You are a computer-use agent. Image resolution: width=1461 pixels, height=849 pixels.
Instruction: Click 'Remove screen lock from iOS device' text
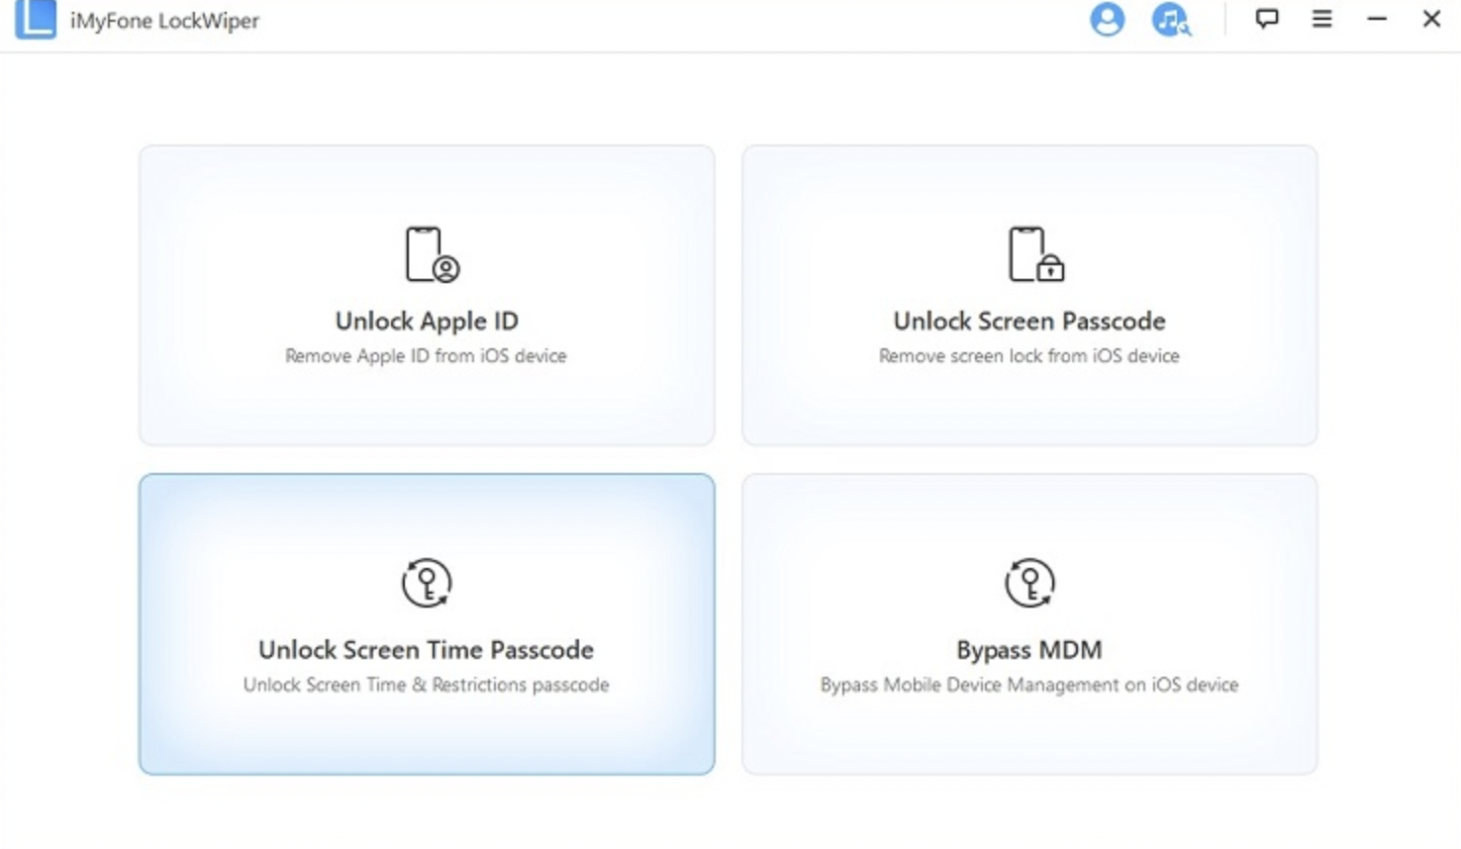pos(1029,356)
